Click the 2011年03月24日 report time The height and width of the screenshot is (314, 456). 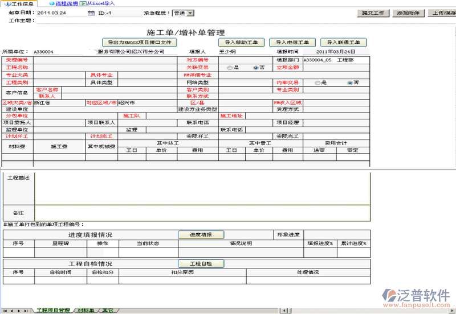(336, 52)
